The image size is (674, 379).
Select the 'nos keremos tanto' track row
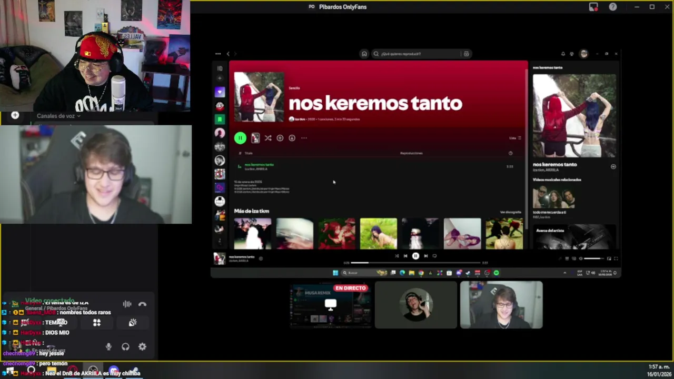377,166
